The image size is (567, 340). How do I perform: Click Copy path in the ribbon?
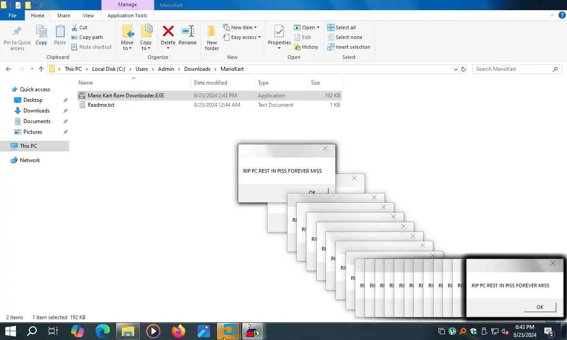87,37
